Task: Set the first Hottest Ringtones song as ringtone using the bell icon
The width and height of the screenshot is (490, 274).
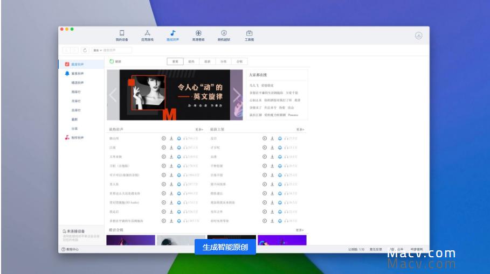Action: pyautogui.click(x=179, y=138)
